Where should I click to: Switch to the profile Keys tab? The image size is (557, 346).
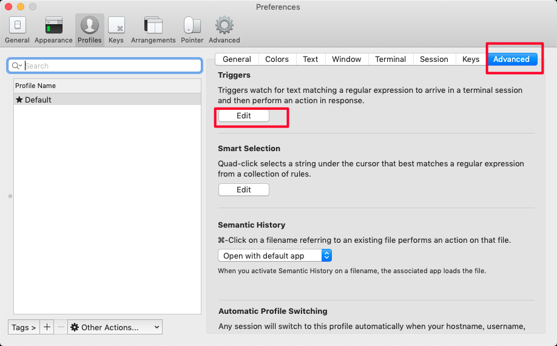[x=471, y=59]
